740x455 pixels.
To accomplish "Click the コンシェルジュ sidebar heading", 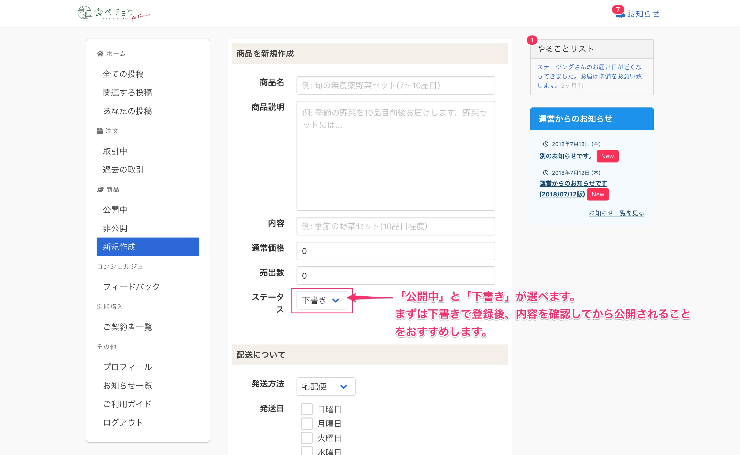I will (120, 267).
